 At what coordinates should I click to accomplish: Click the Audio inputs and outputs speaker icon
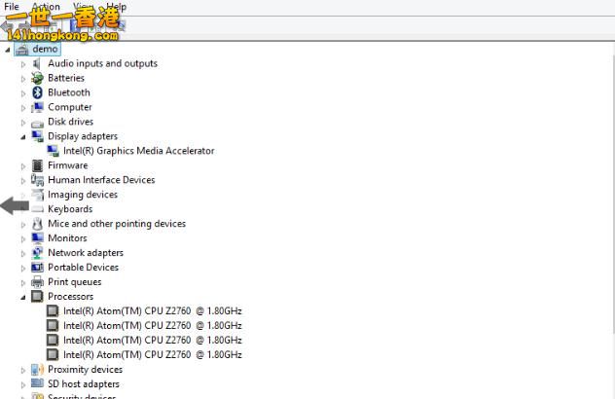click(x=38, y=63)
